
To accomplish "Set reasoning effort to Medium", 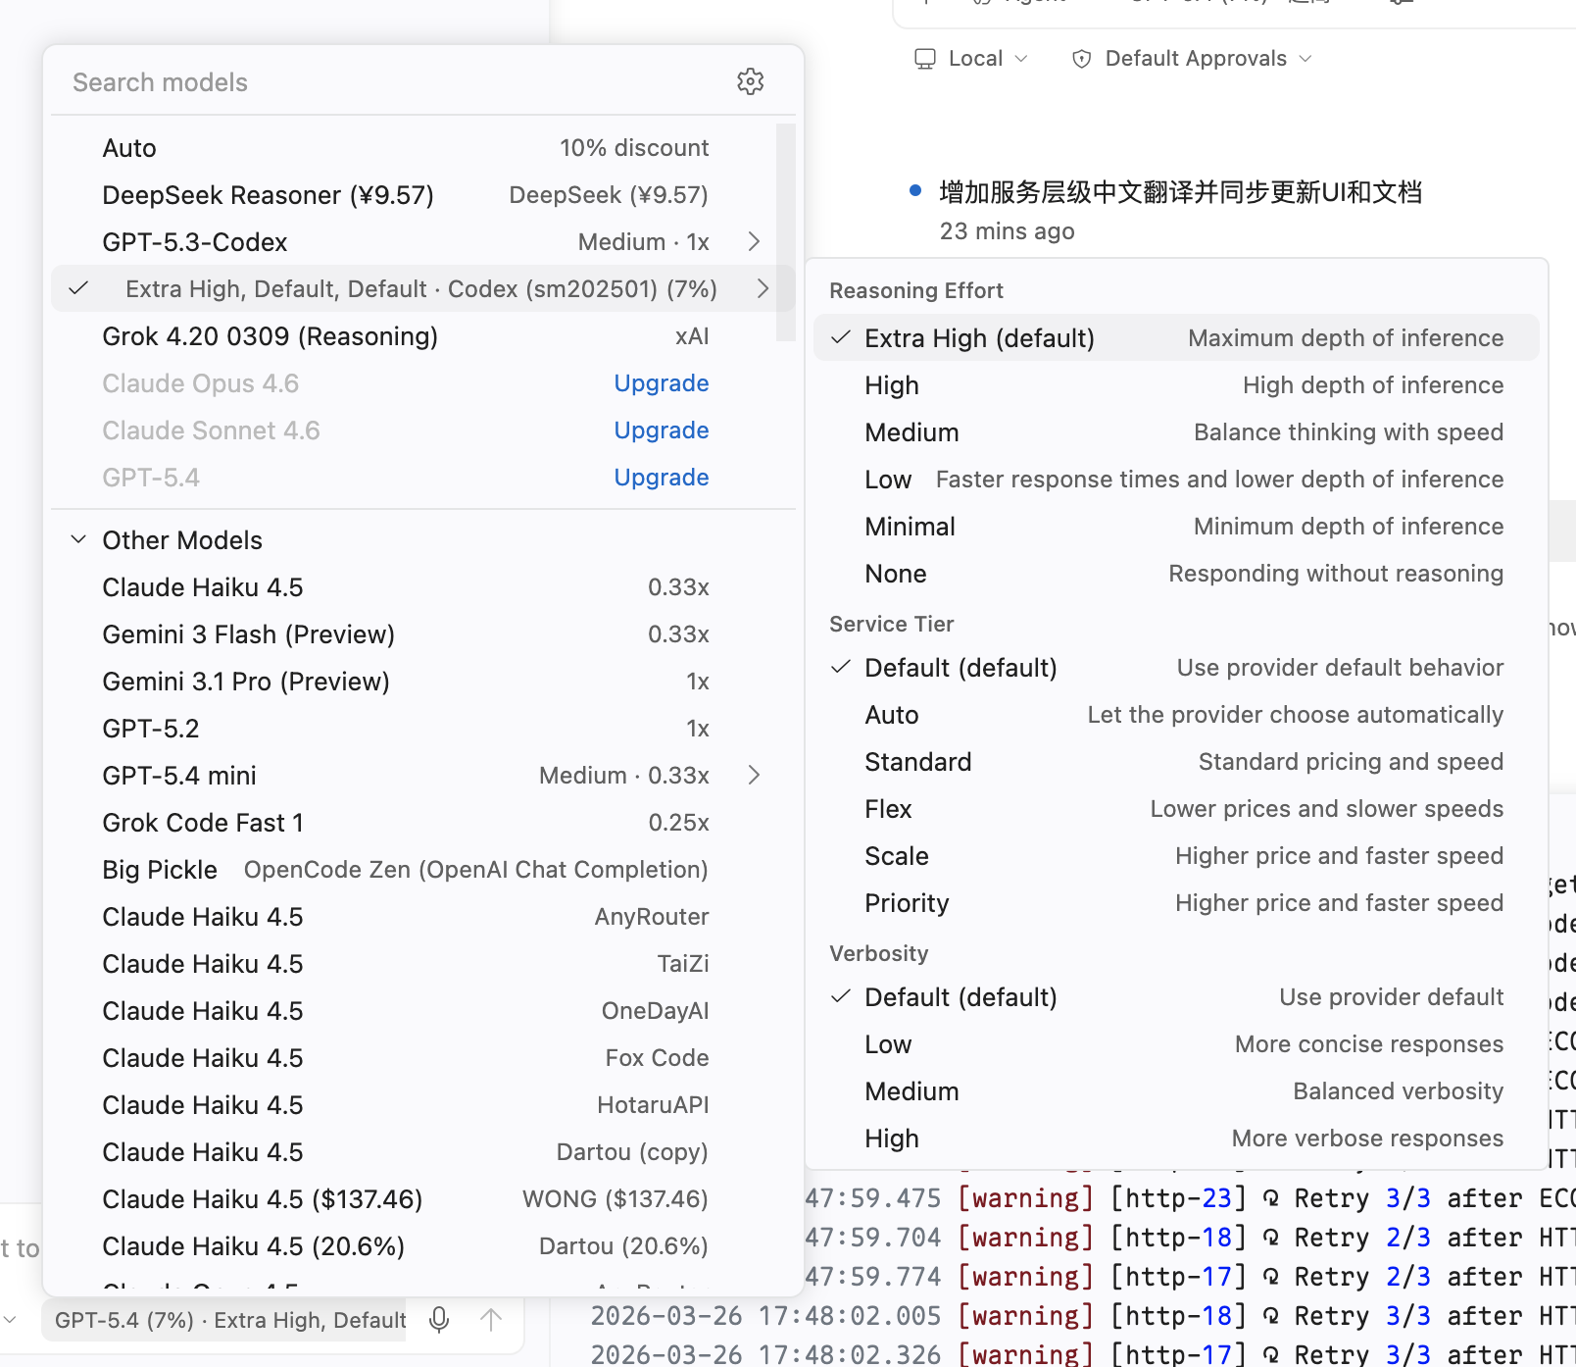I will click(x=1176, y=431).
